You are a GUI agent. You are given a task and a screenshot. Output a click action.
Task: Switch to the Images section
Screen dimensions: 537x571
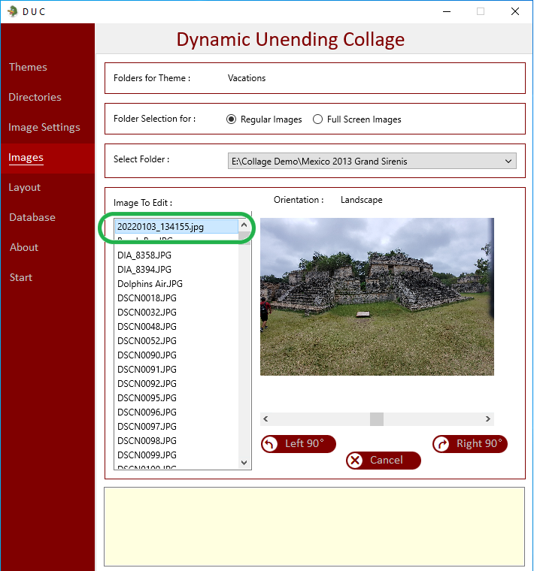pyautogui.click(x=26, y=157)
